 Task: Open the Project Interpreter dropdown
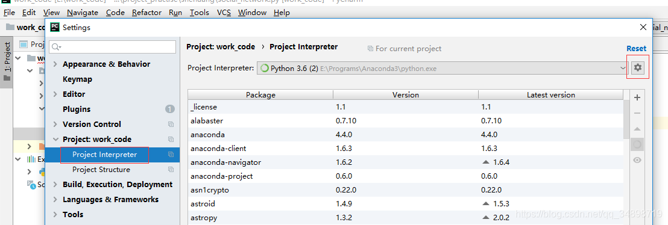[443, 68]
